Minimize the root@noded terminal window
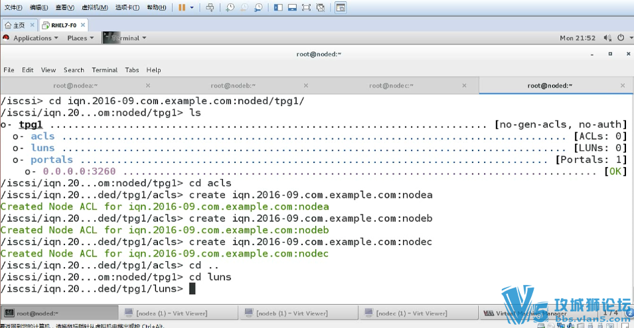 [x=592, y=54]
